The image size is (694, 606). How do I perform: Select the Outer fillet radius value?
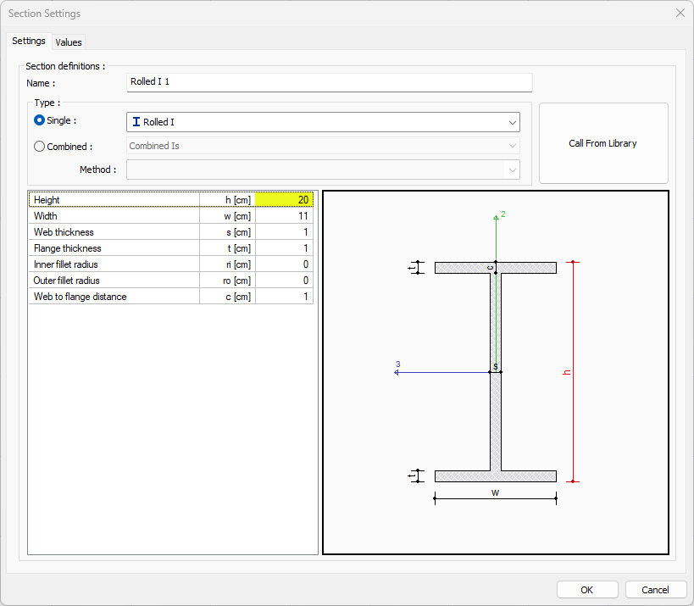pyautogui.click(x=285, y=281)
